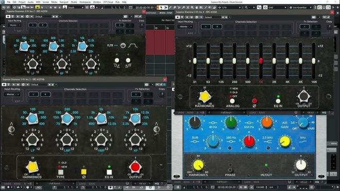Click the red 1K band slider on AQ560
This screenshot has height=191, width=340.
pyautogui.click(x=261, y=61)
